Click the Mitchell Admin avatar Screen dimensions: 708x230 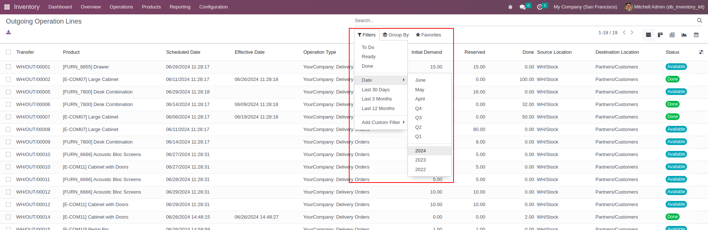(628, 7)
